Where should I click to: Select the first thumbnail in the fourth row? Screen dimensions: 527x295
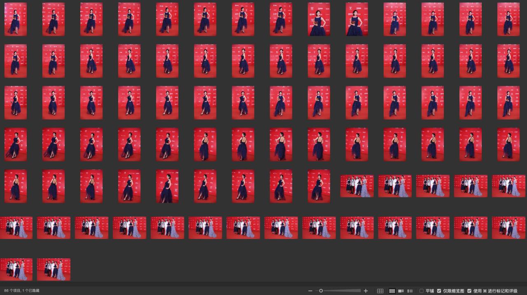16,144
